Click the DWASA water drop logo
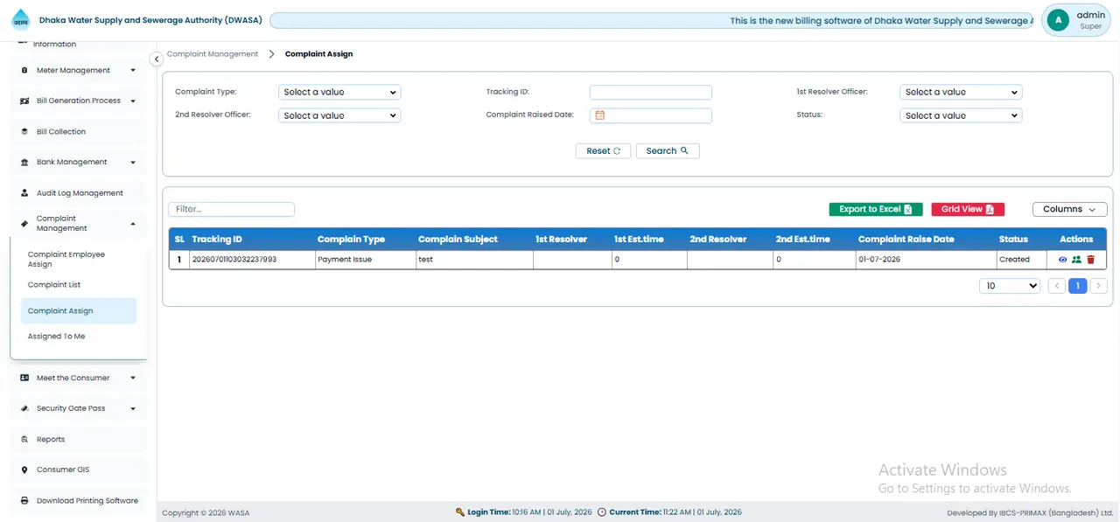1120x522 pixels. pos(21,20)
